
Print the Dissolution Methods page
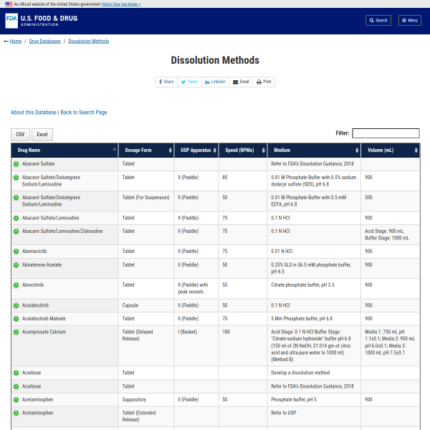click(x=264, y=82)
